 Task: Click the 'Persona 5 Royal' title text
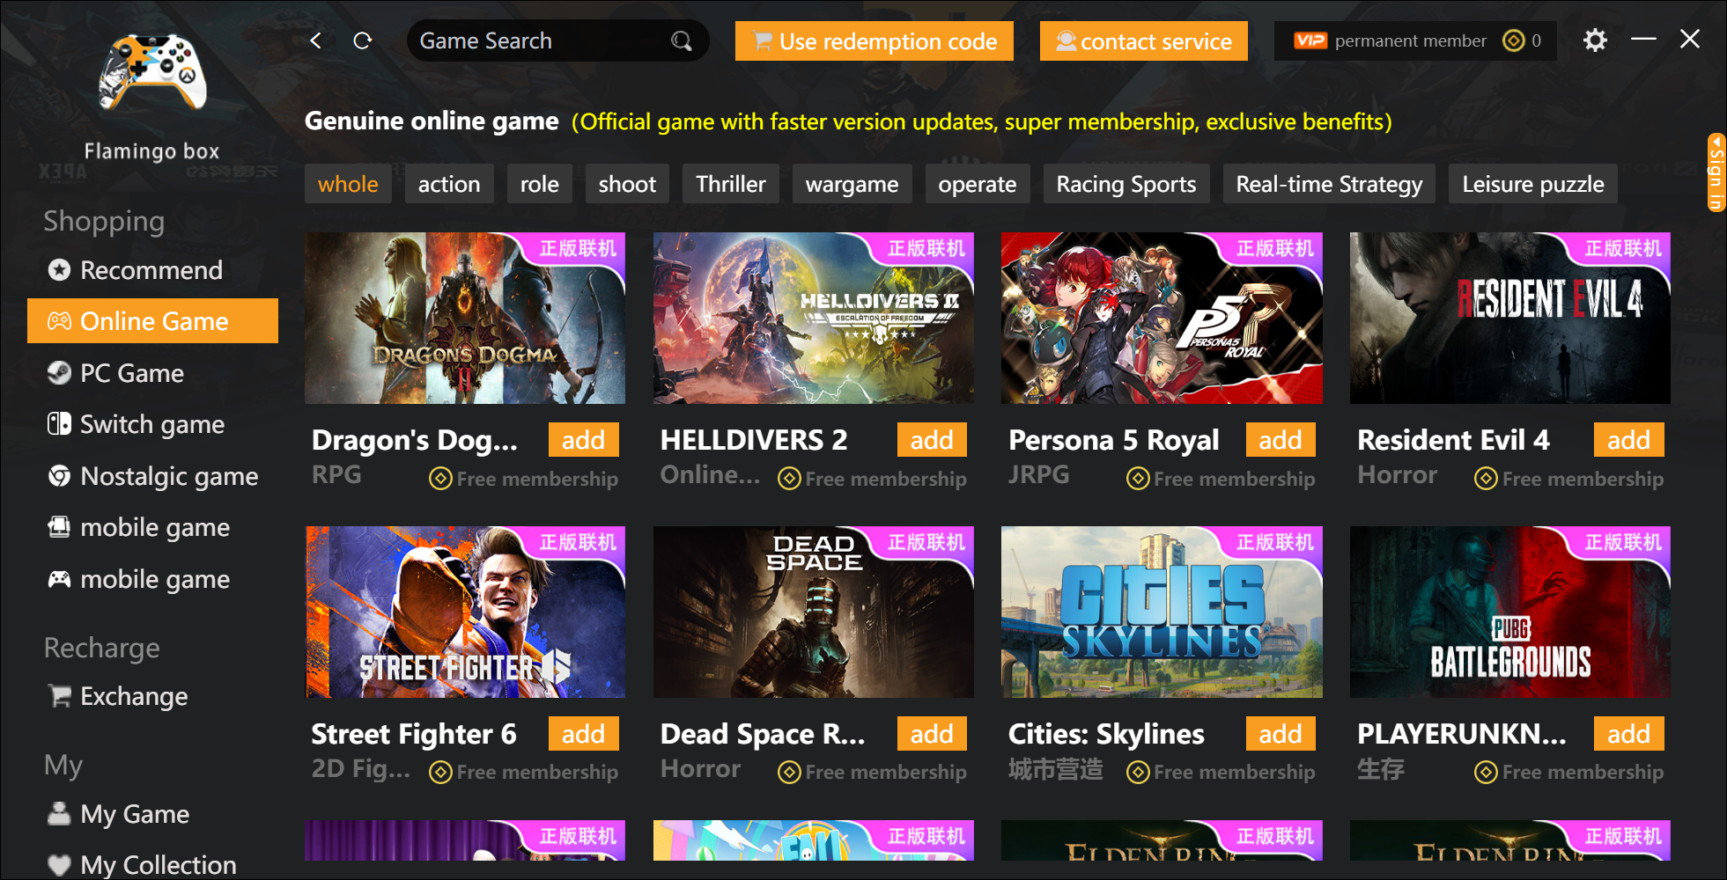(x=1114, y=440)
